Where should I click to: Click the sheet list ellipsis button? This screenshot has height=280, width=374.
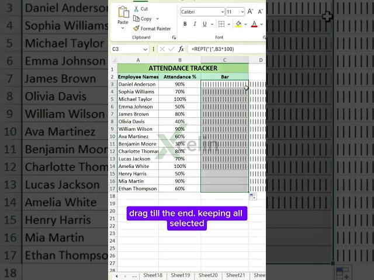coord(134,276)
